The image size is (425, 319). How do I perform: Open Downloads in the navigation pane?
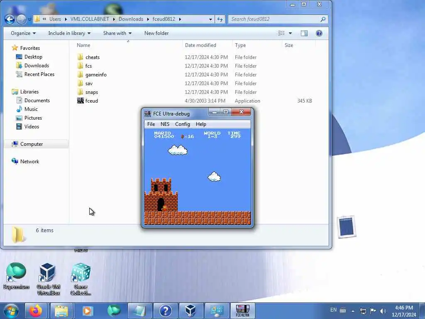pos(37,65)
